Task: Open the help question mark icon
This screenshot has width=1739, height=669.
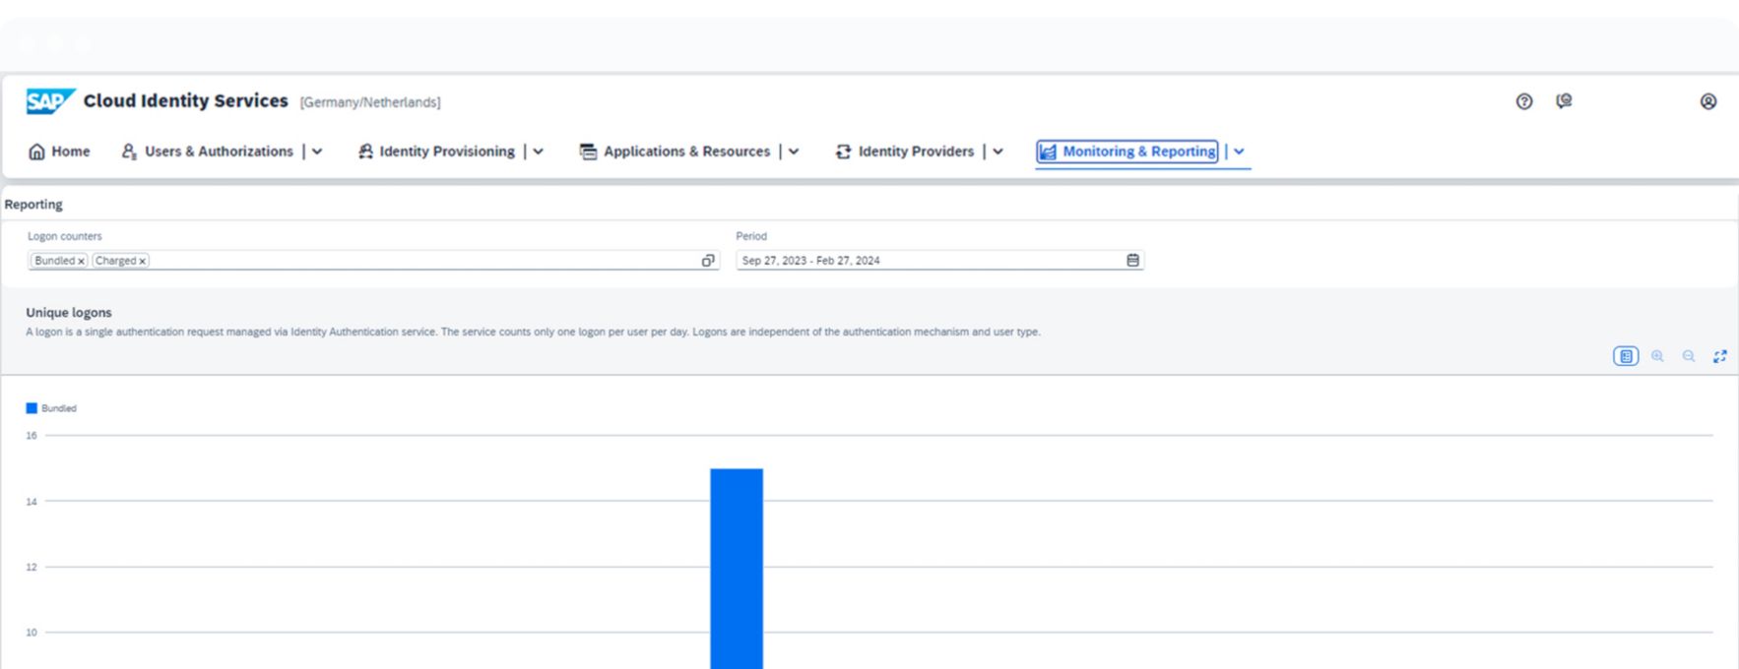Action: (1523, 101)
